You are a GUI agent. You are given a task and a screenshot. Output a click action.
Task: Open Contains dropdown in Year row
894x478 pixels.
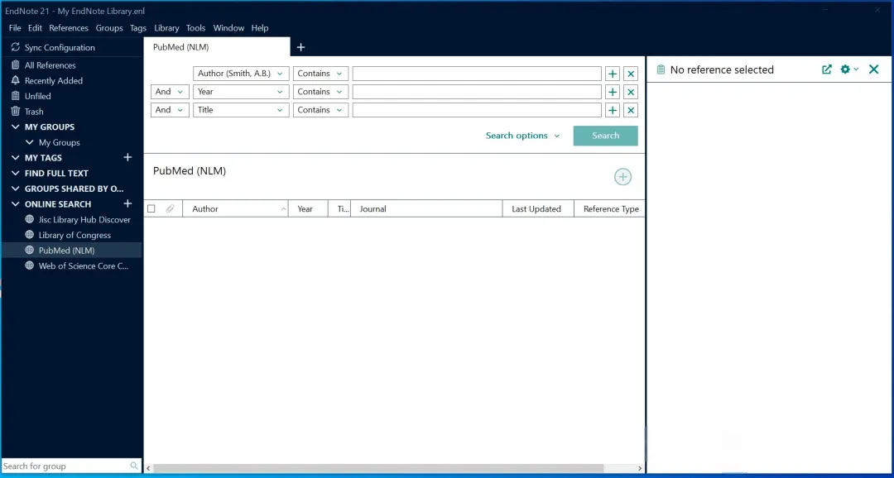(x=320, y=92)
